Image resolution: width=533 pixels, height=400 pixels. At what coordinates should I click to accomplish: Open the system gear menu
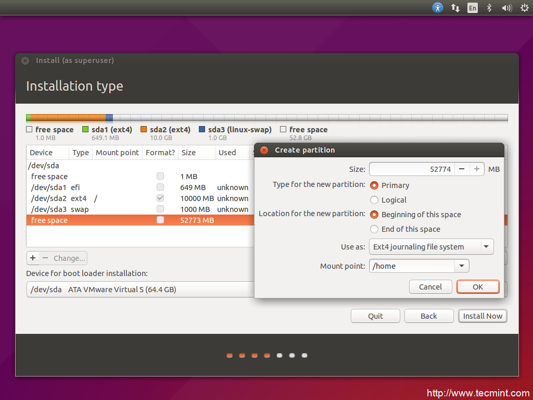pos(524,8)
